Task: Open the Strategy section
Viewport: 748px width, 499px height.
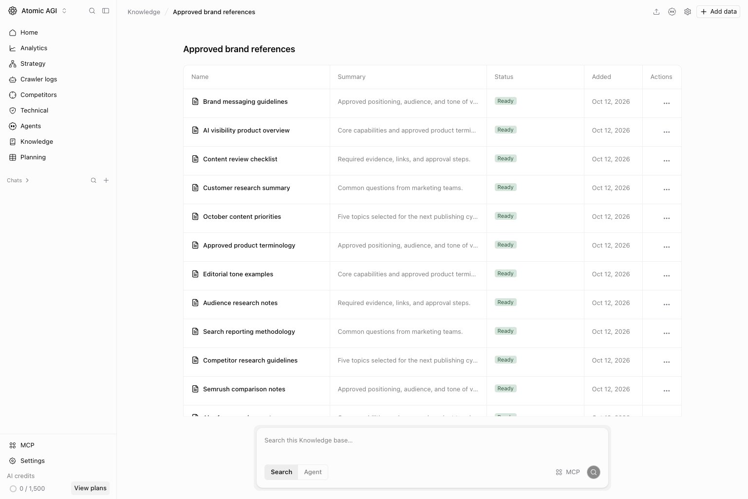Action: coord(58,64)
